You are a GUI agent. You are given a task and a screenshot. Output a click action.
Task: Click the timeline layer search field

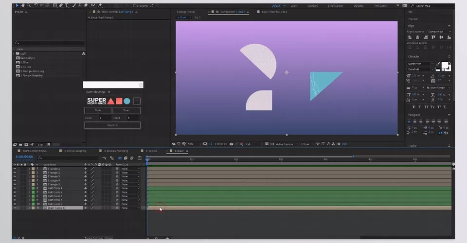[x=68, y=158]
